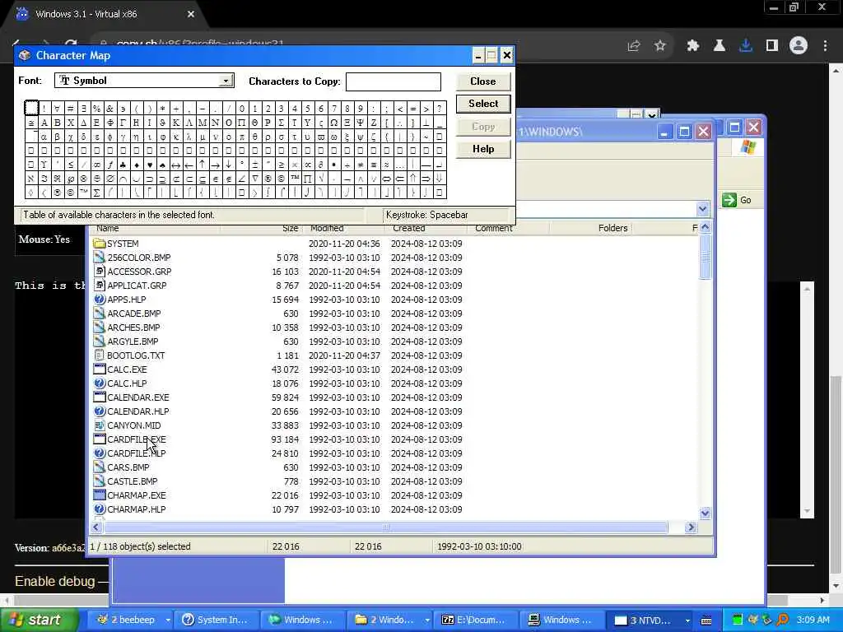Viewport: 843px width, 632px height.
Task: Click the CARS.BMP file icon
Action: 99,467
